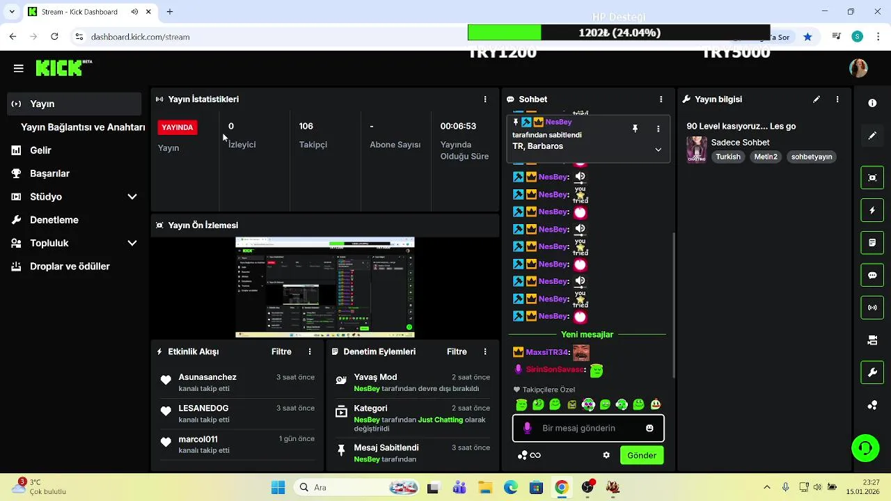
Task: Click the message input field
Action: tap(588, 429)
